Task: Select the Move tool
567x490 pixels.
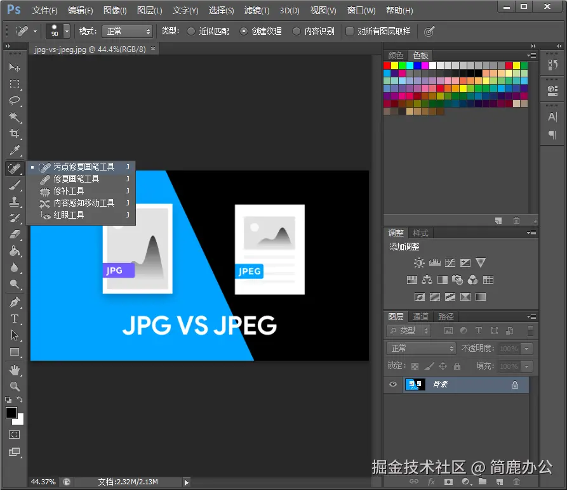Action: click(15, 67)
